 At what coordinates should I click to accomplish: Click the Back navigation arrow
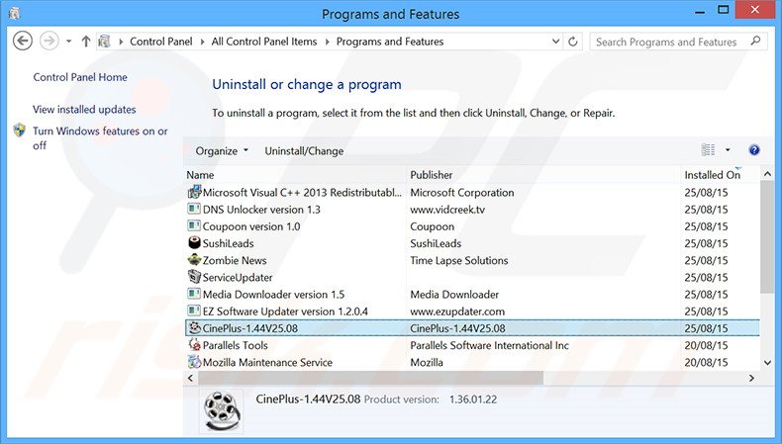click(23, 41)
